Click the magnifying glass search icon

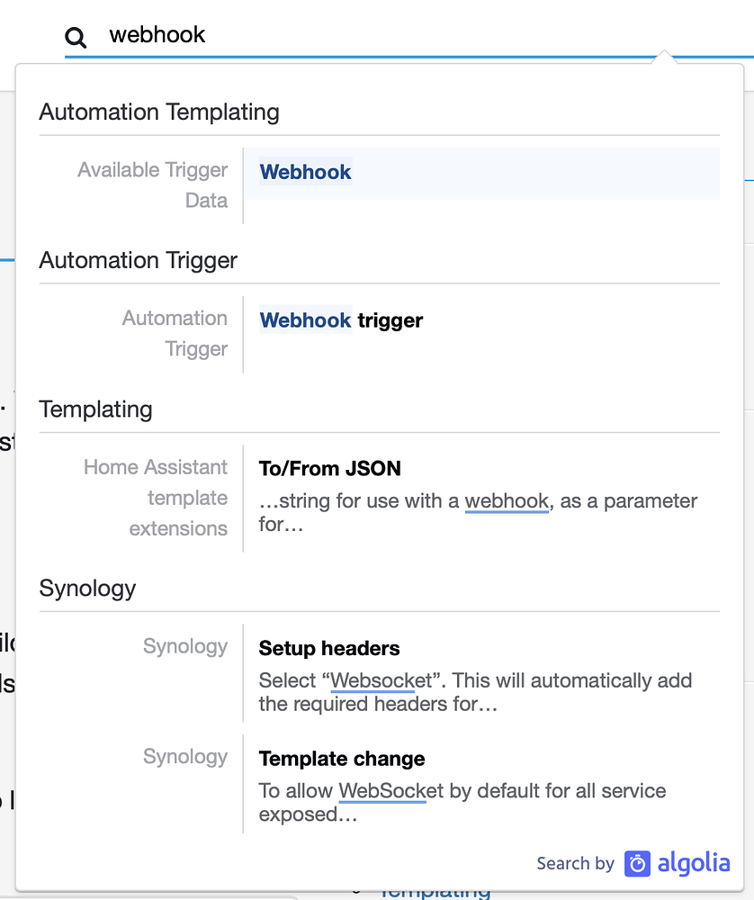pyautogui.click(x=75, y=37)
